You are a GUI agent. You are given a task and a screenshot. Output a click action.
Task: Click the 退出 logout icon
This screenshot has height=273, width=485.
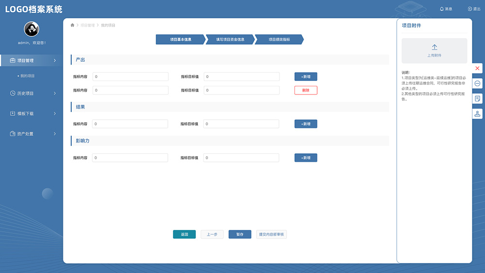tap(469, 9)
